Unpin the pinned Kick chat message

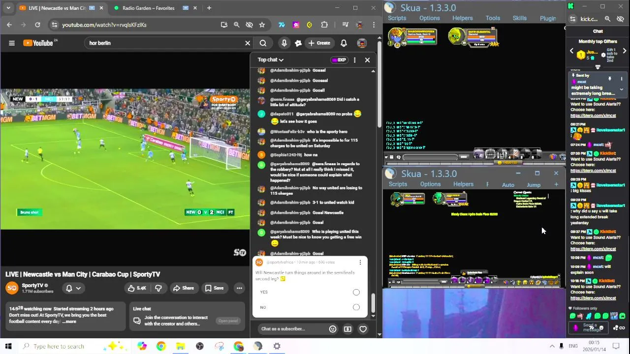click(x=609, y=79)
